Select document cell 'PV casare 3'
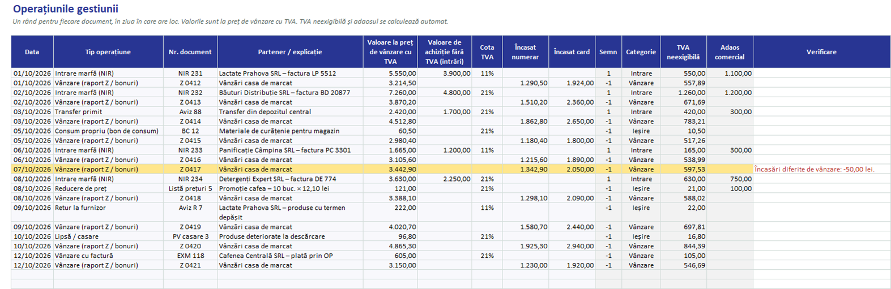The width and height of the screenshot is (891, 289). pyautogui.click(x=190, y=237)
